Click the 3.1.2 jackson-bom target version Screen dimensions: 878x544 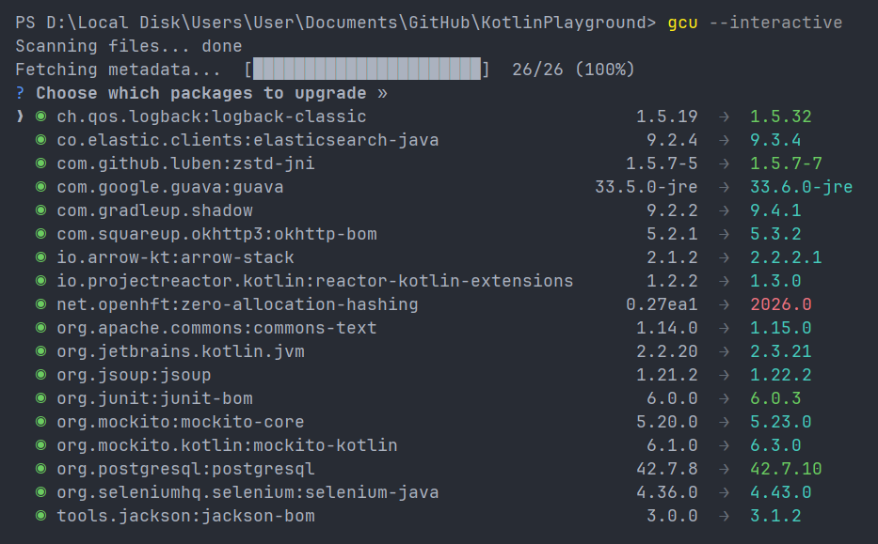click(x=775, y=516)
